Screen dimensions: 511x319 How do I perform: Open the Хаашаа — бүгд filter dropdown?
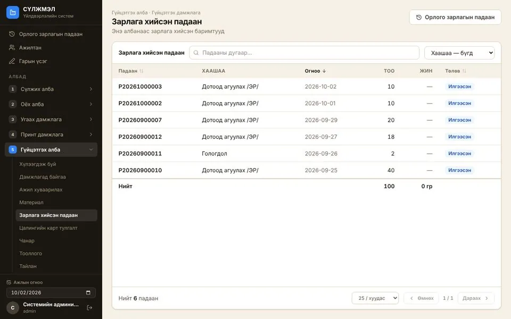coord(459,53)
